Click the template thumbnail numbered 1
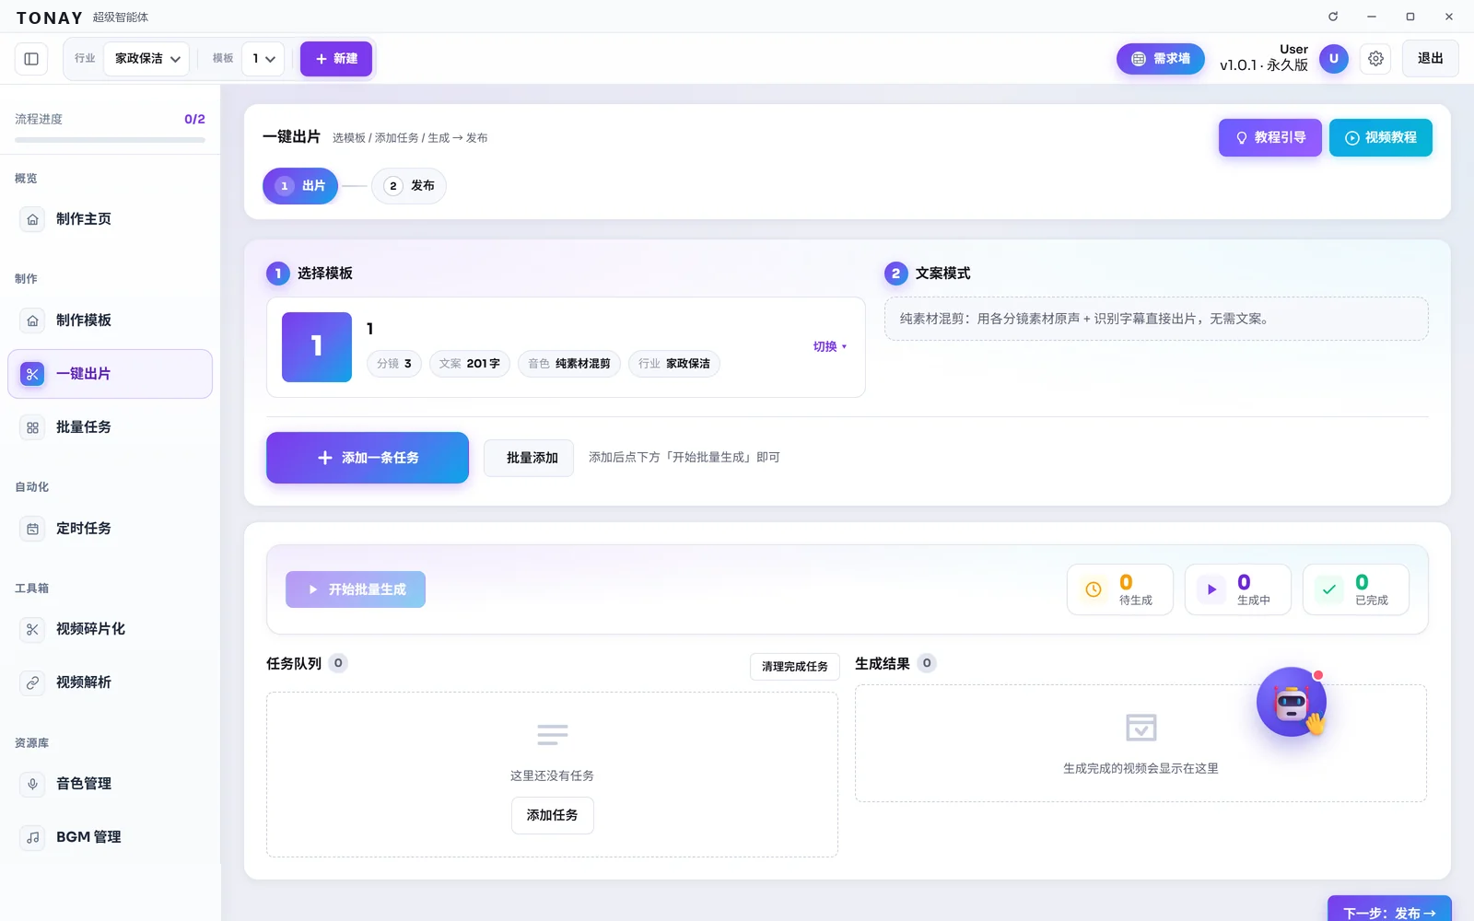This screenshot has width=1474, height=921. tap(317, 347)
